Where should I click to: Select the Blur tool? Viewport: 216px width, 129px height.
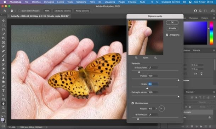click(x=3, y=77)
